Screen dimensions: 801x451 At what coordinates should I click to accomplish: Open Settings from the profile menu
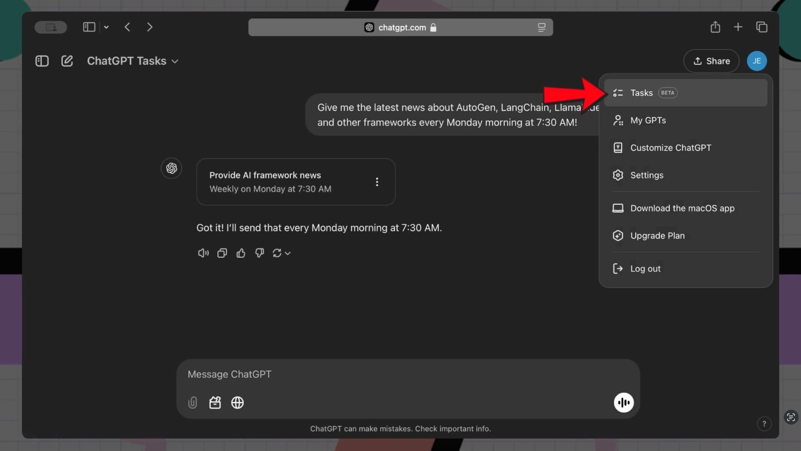click(685, 175)
